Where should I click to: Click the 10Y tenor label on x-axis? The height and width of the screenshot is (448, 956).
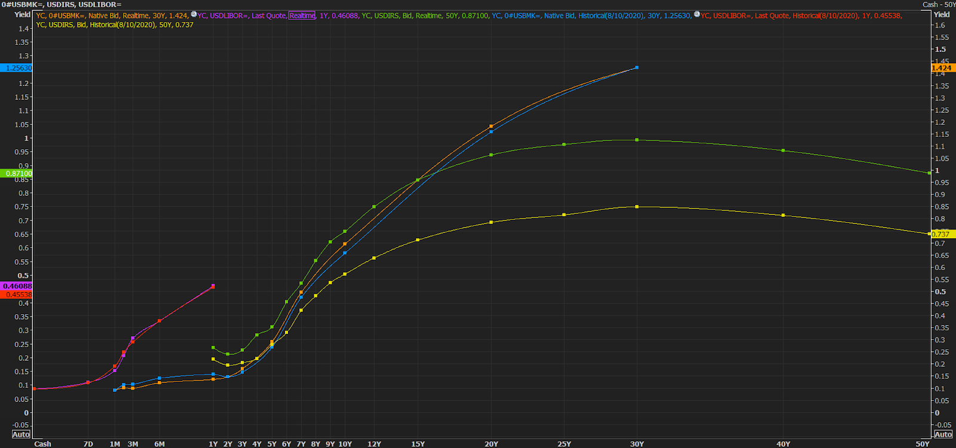(x=345, y=444)
